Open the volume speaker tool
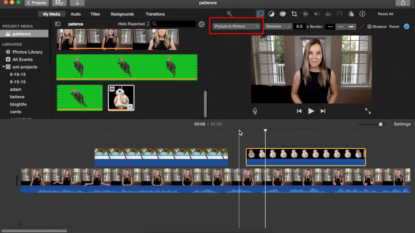The width and height of the screenshot is (415, 233). 317,14
